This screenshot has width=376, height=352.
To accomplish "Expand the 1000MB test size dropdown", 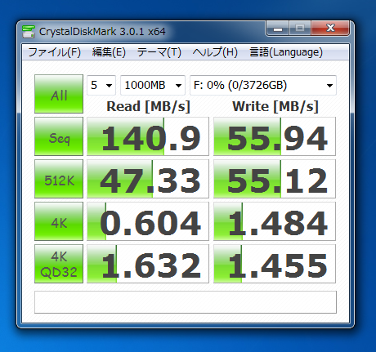I will tap(153, 85).
